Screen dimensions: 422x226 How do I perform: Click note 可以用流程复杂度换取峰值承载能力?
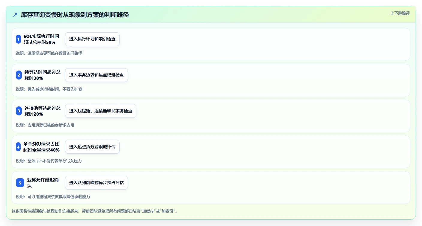[53, 197]
